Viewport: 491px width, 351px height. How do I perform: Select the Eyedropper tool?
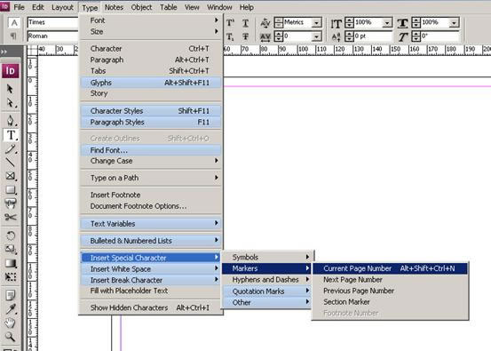pos(10,308)
